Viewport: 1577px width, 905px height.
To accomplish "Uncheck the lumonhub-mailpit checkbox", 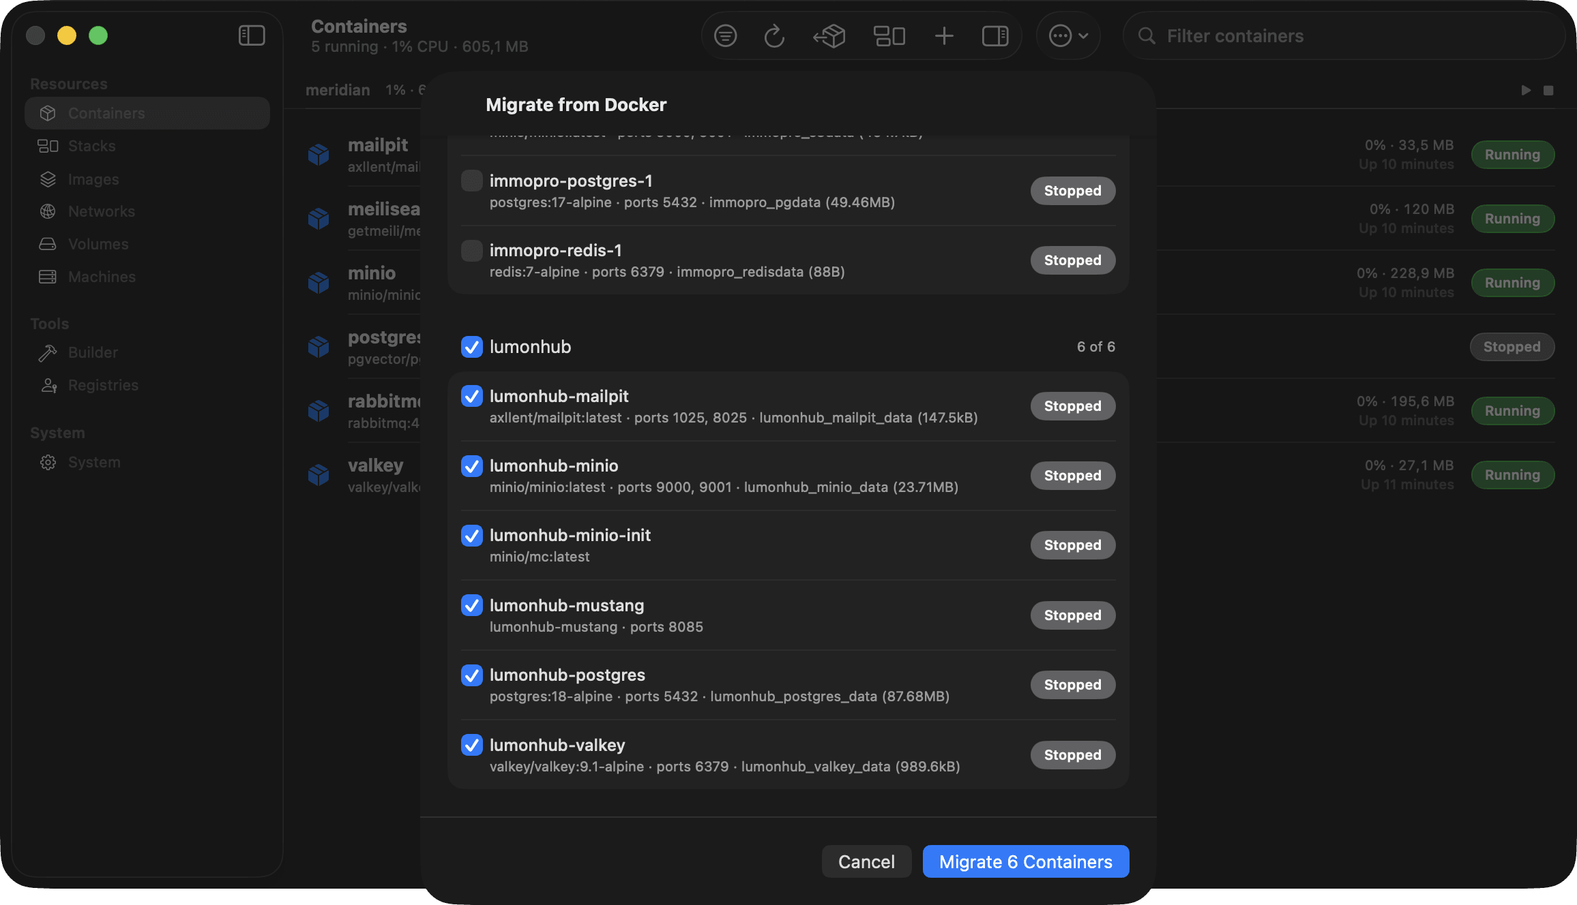I will click(x=472, y=396).
